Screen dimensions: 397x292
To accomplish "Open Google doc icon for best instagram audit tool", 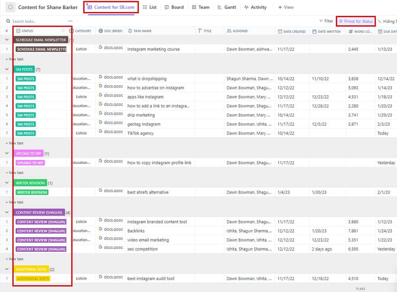I will (100, 277).
